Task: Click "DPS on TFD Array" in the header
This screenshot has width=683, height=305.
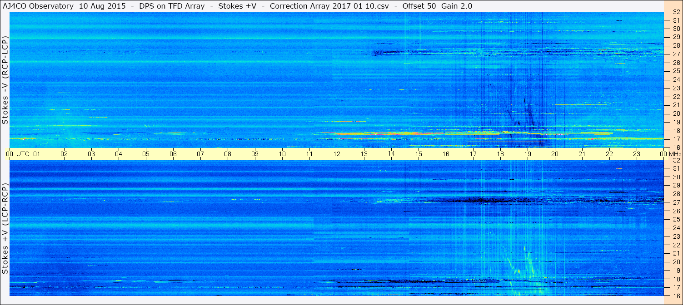Action: click(x=172, y=6)
